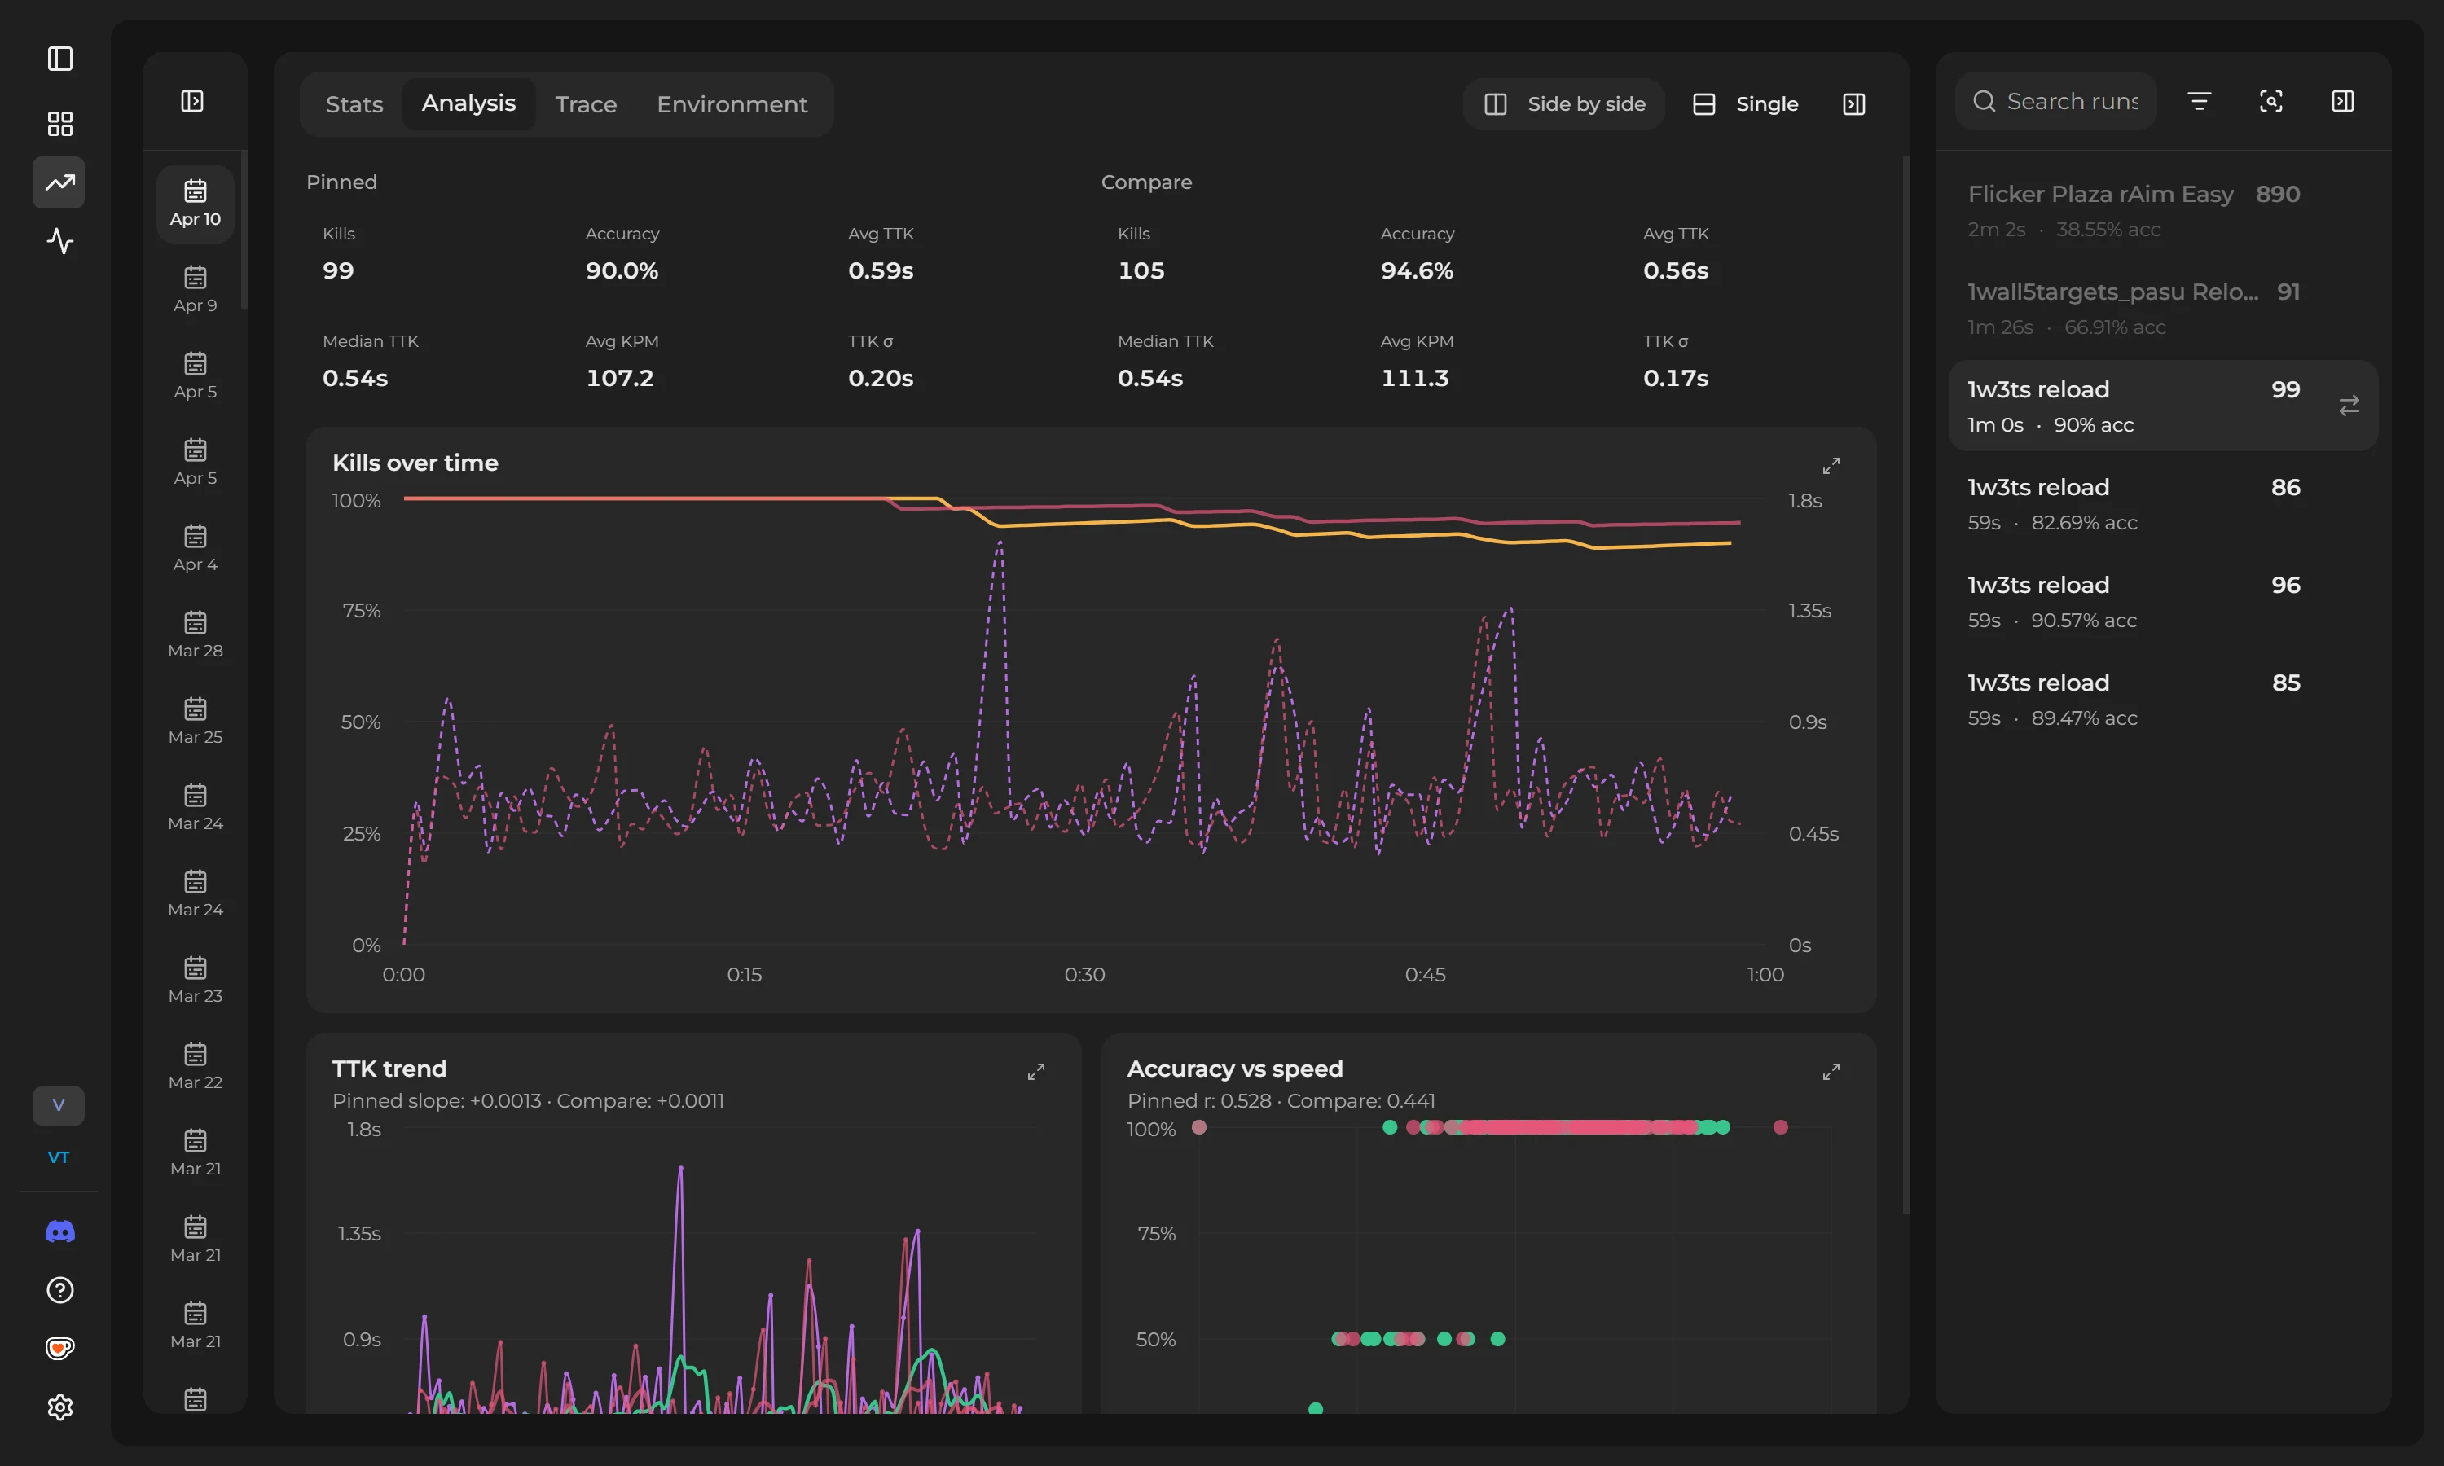Open the Flicker Plaza rAim Easy run
The image size is (2444, 1466).
click(x=2162, y=210)
